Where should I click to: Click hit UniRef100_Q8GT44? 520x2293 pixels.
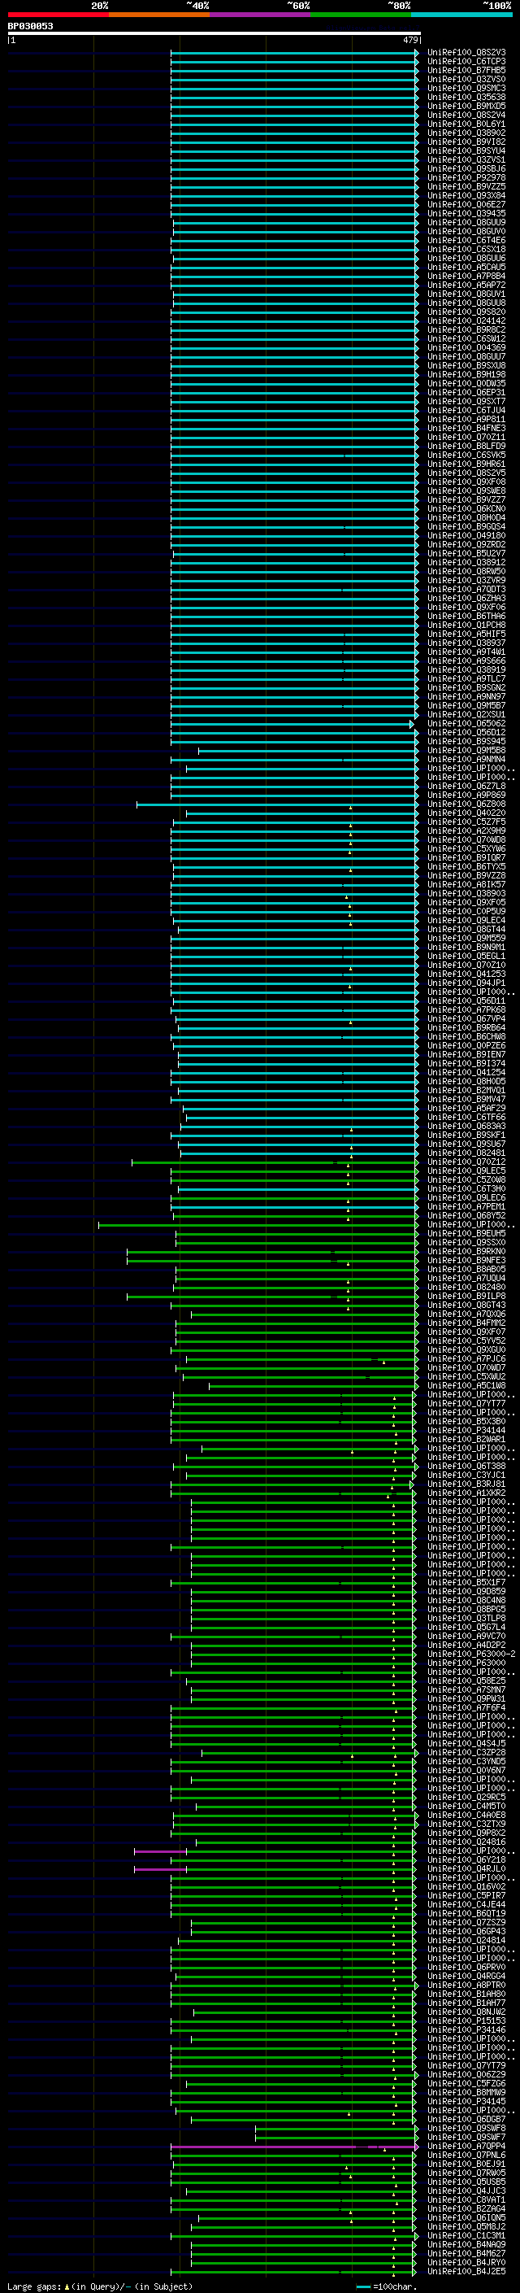(x=466, y=929)
